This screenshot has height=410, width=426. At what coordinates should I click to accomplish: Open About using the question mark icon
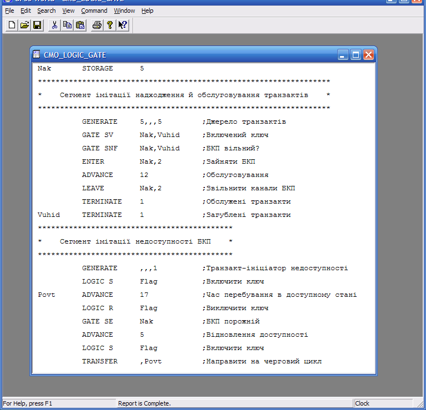coord(110,26)
